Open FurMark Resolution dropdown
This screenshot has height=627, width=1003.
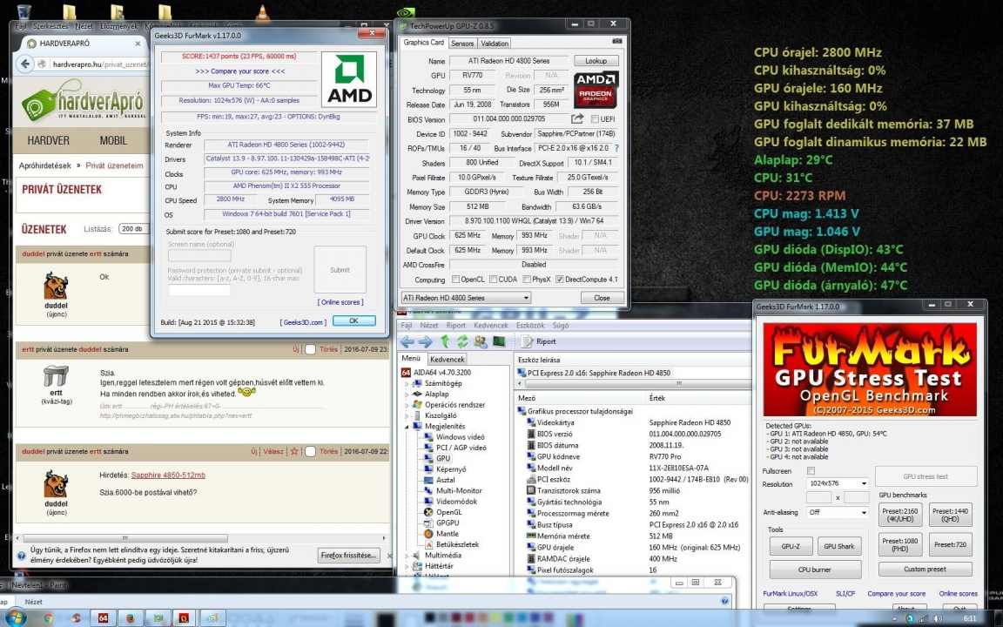[x=837, y=483]
